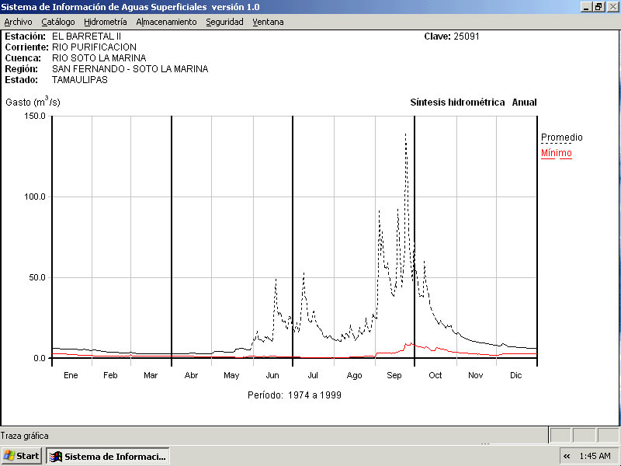Activate the Sistema de Informaci... taskbar button

pos(108,456)
